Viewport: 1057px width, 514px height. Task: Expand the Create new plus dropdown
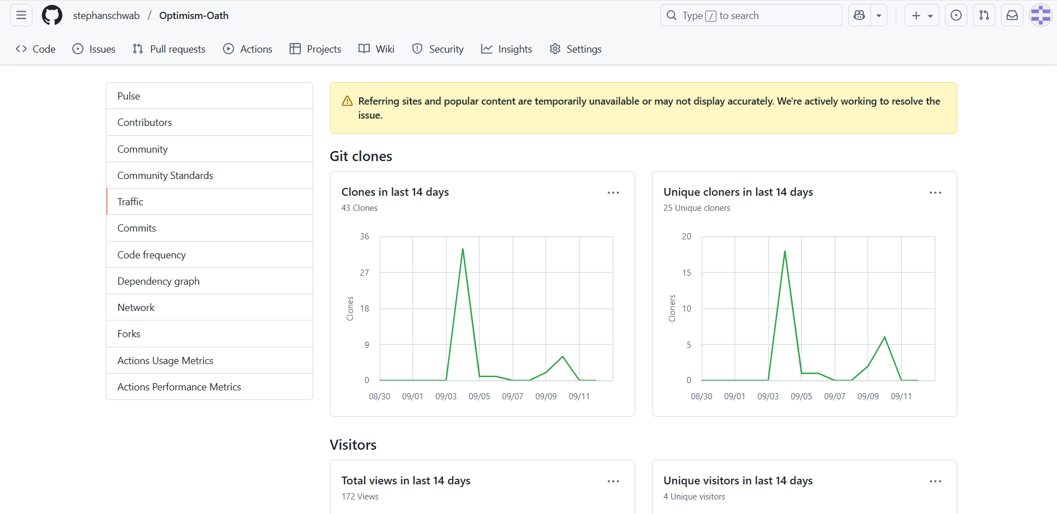[x=921, y=16]
